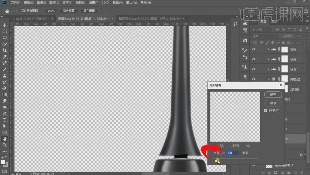The image size is (310, 175).
Task: Select the Eraser tool
Action: point(5,88)
